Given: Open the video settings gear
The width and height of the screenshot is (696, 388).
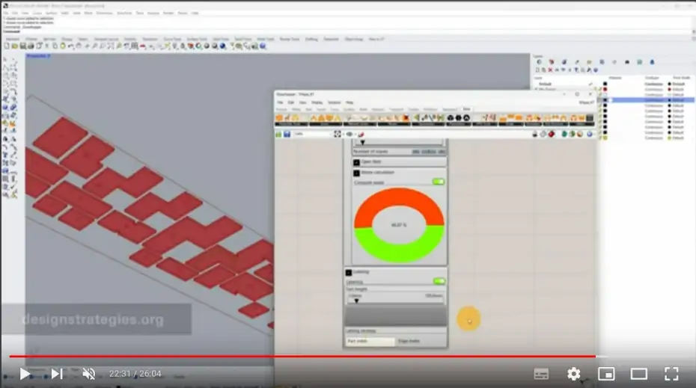Looking at the screenshot, I should (x=573, y=374).
